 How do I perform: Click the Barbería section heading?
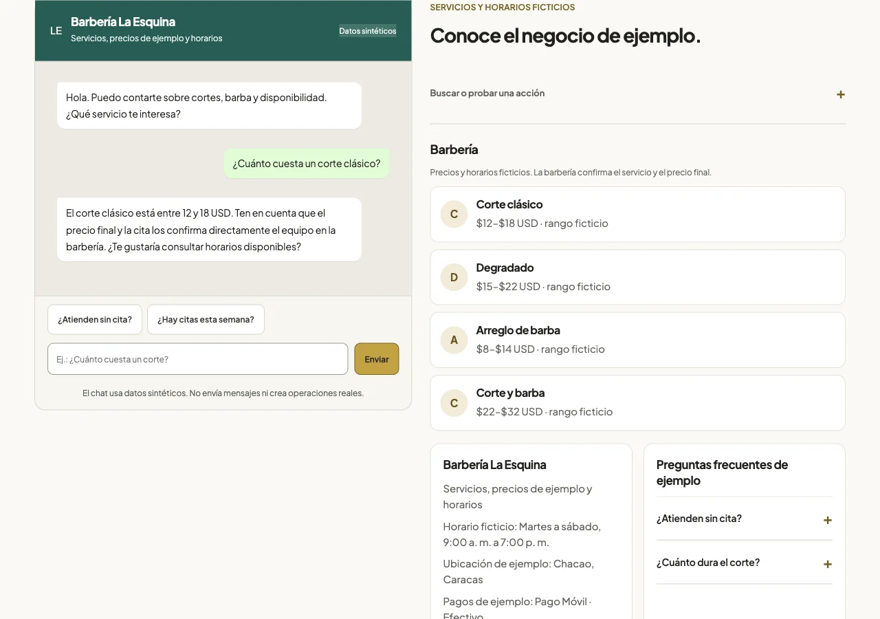point(454,149)
